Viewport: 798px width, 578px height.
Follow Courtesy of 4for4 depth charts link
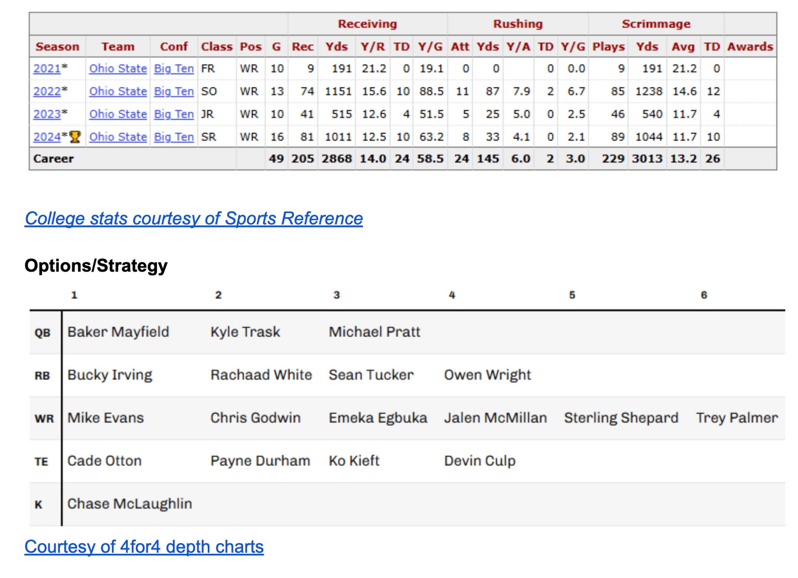pyautogui.click(x=144, y=547)
